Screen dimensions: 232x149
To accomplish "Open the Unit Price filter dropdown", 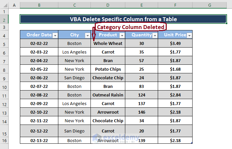I will tap(189, 35).
